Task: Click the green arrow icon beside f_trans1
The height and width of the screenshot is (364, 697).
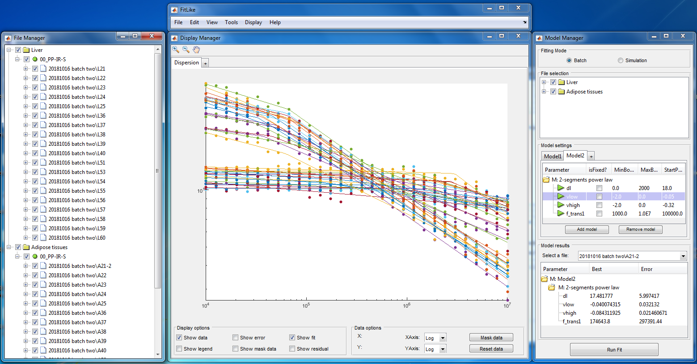Action: point(560,214)
